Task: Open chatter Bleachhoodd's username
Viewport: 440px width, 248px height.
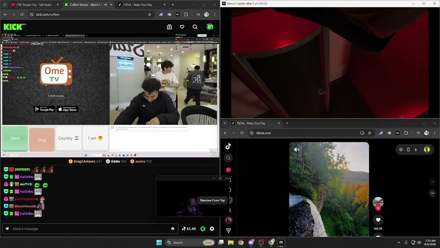Action: pyautogui.click(x=25, y=206)
